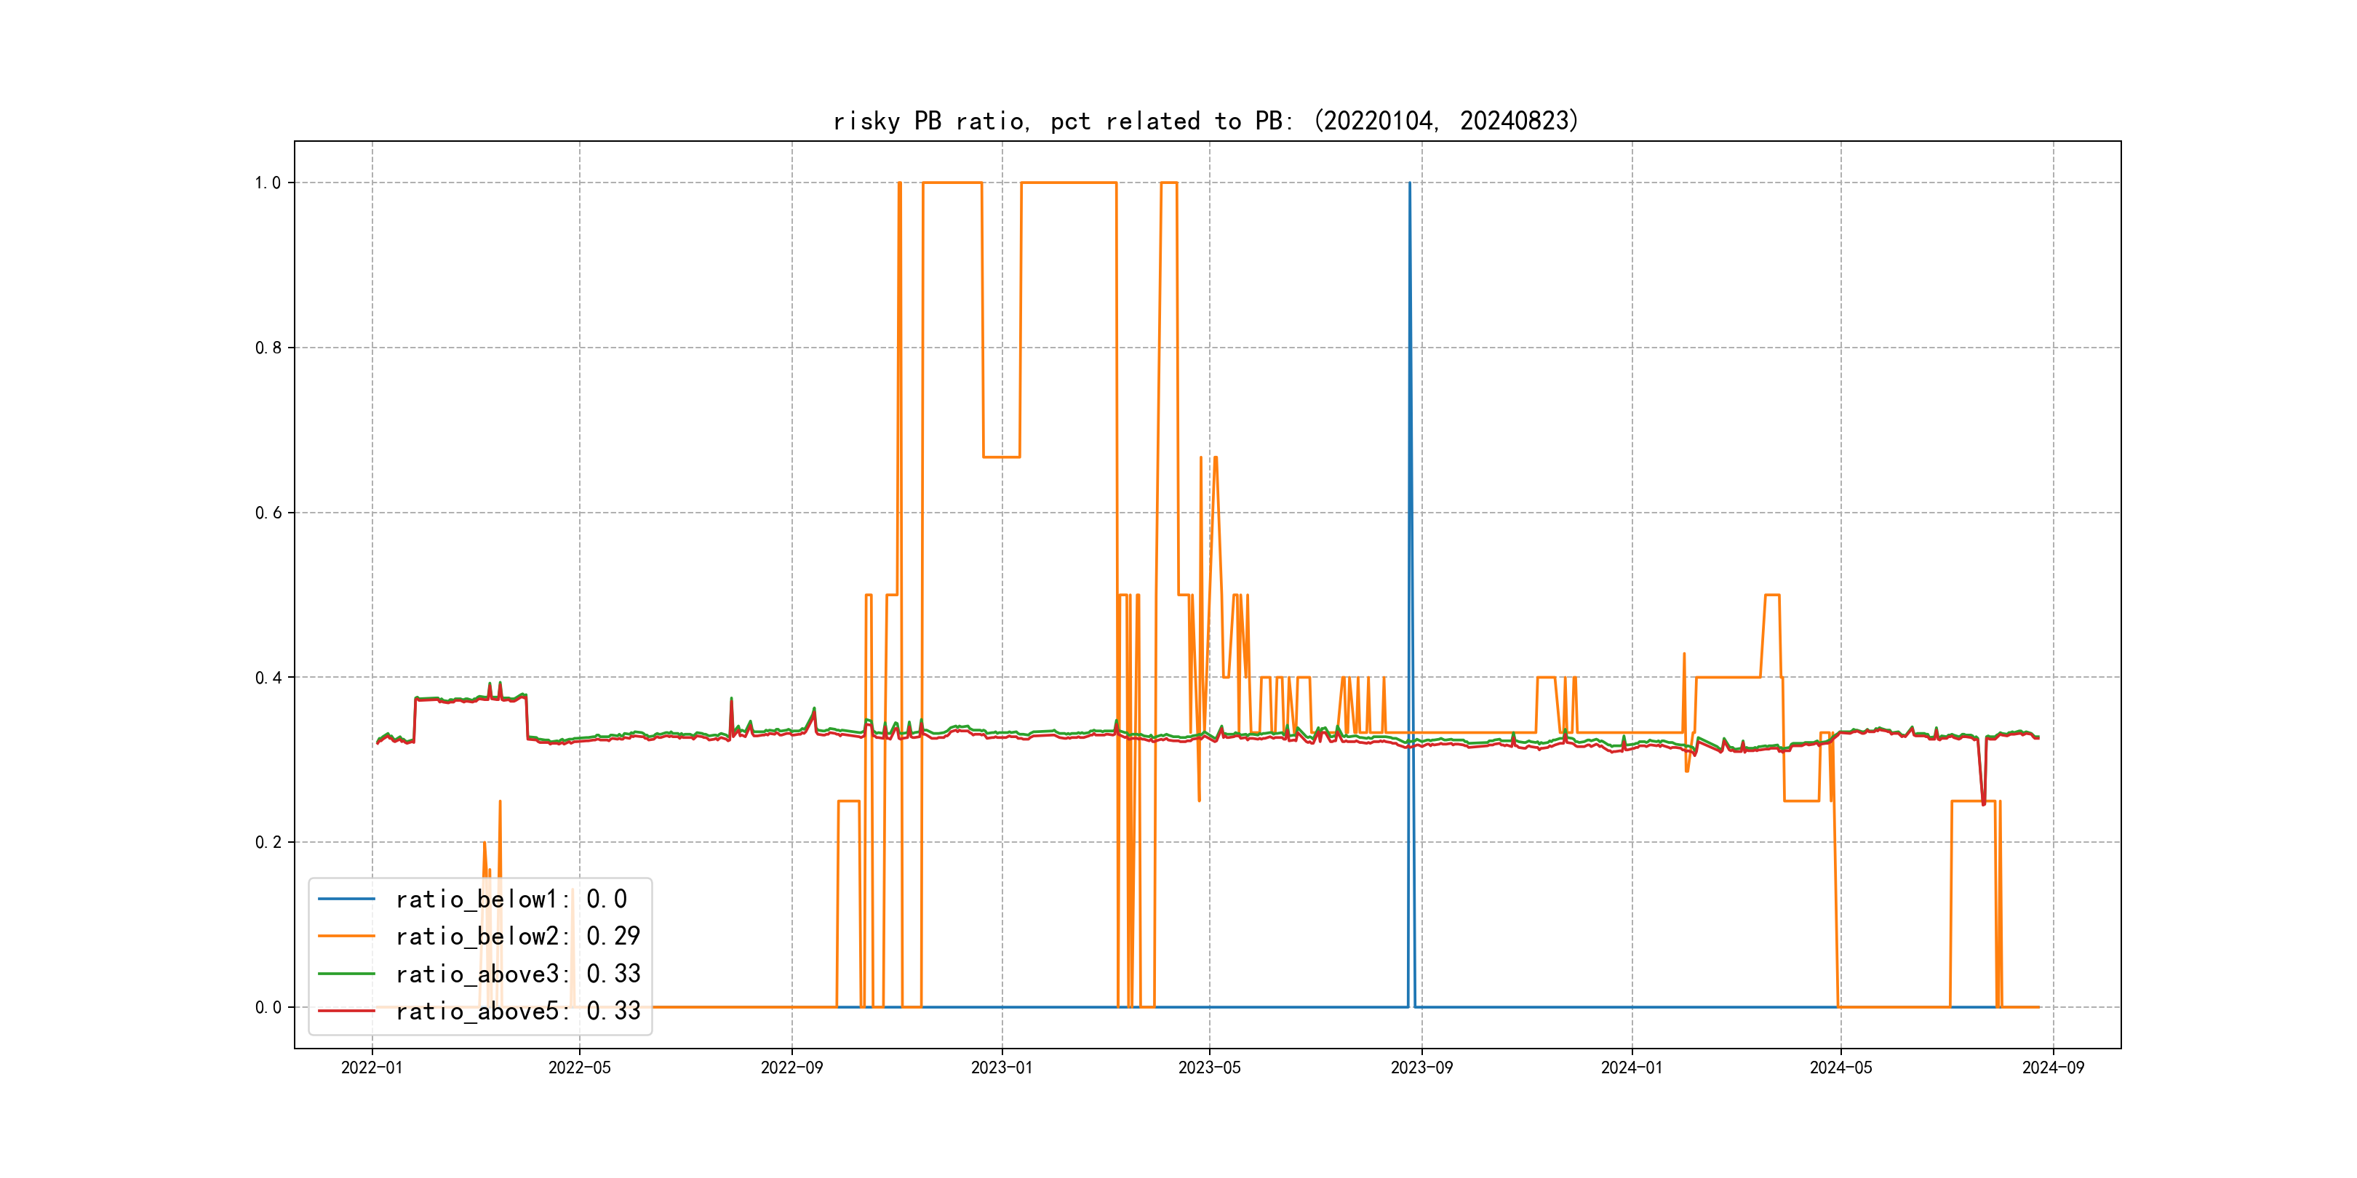Viewport: 2357px width, 1178px height.
Task: Click the orange ratio_below2 legend line sample
Action: pyautogui.click(x=346, y=937)
